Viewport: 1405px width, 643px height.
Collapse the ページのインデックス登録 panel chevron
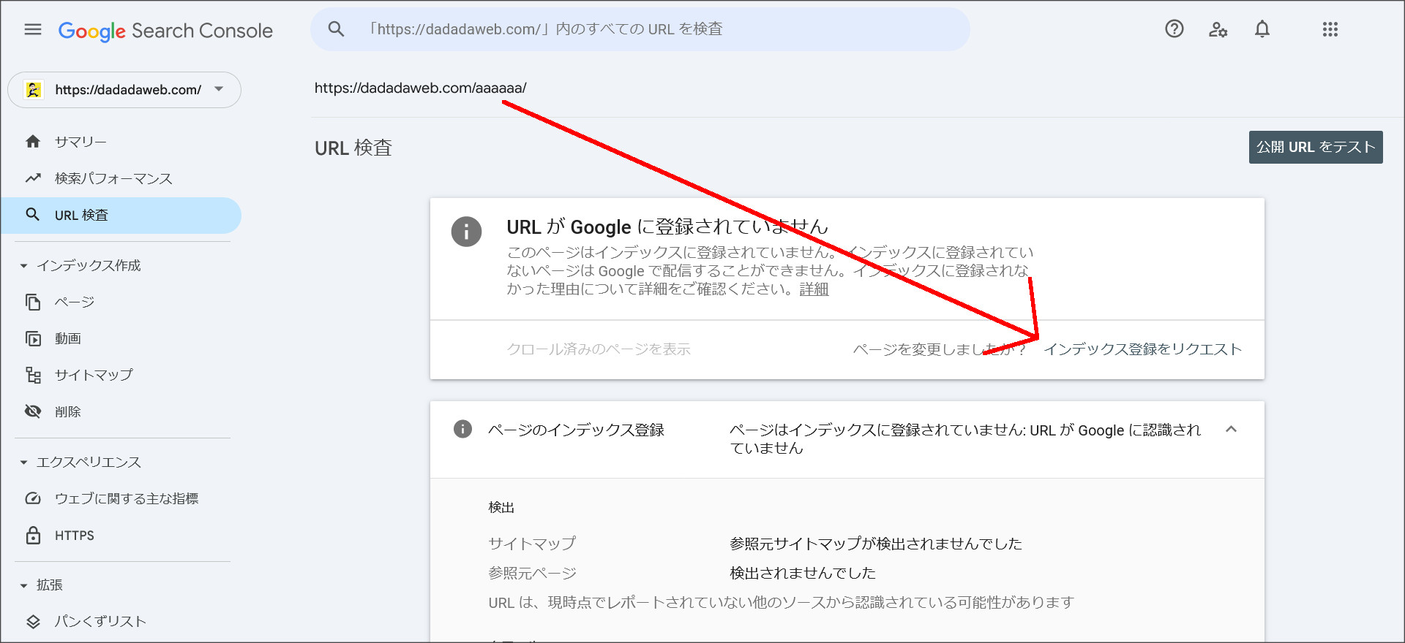tap(1231, 430)
